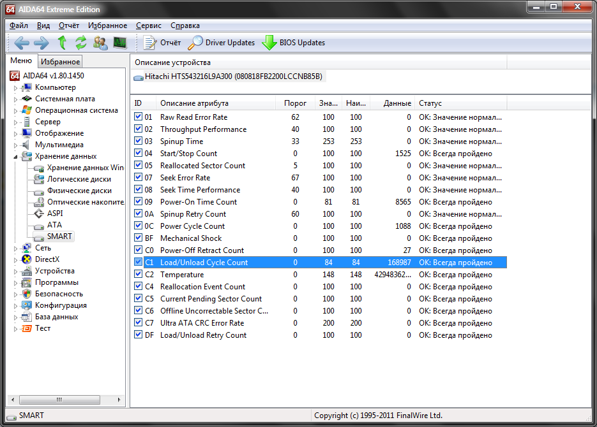Click the ASPI tree icon
The height and width of the screenshot is (427, 597).
point(39,213)
